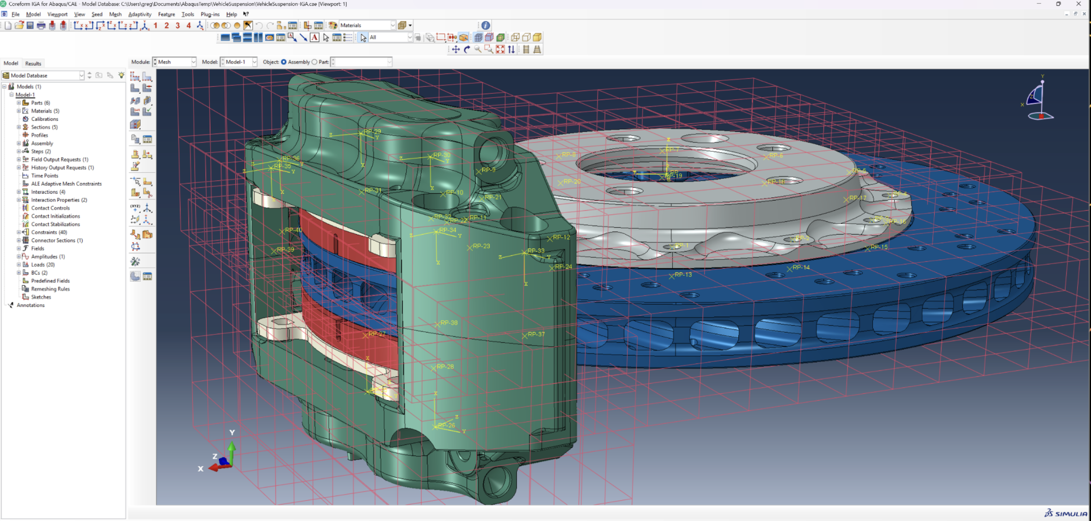The height and width of the screenshot is (521, 1091).
Task: Click the Rotate View tool
Action: point(467,49)
